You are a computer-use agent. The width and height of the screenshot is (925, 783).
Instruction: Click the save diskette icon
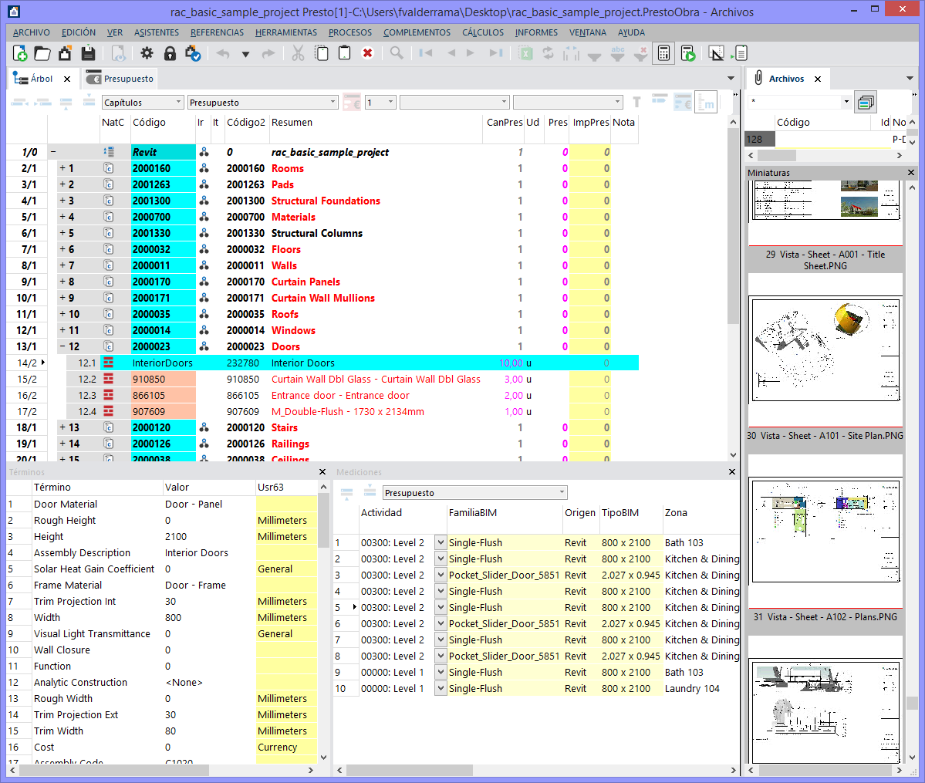(x=88, y=53)
